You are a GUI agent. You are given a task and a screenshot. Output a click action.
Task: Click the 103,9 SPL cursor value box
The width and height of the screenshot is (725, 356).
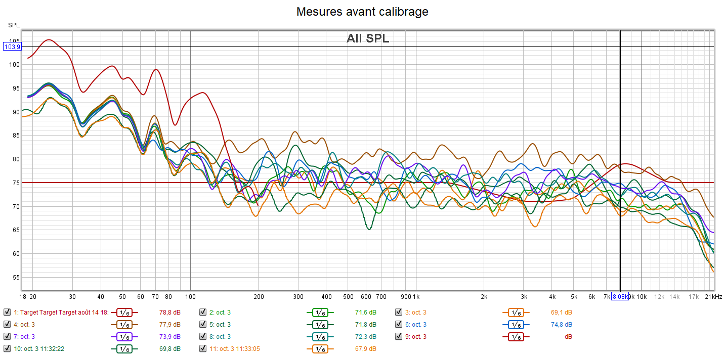(x=13, y=47)
